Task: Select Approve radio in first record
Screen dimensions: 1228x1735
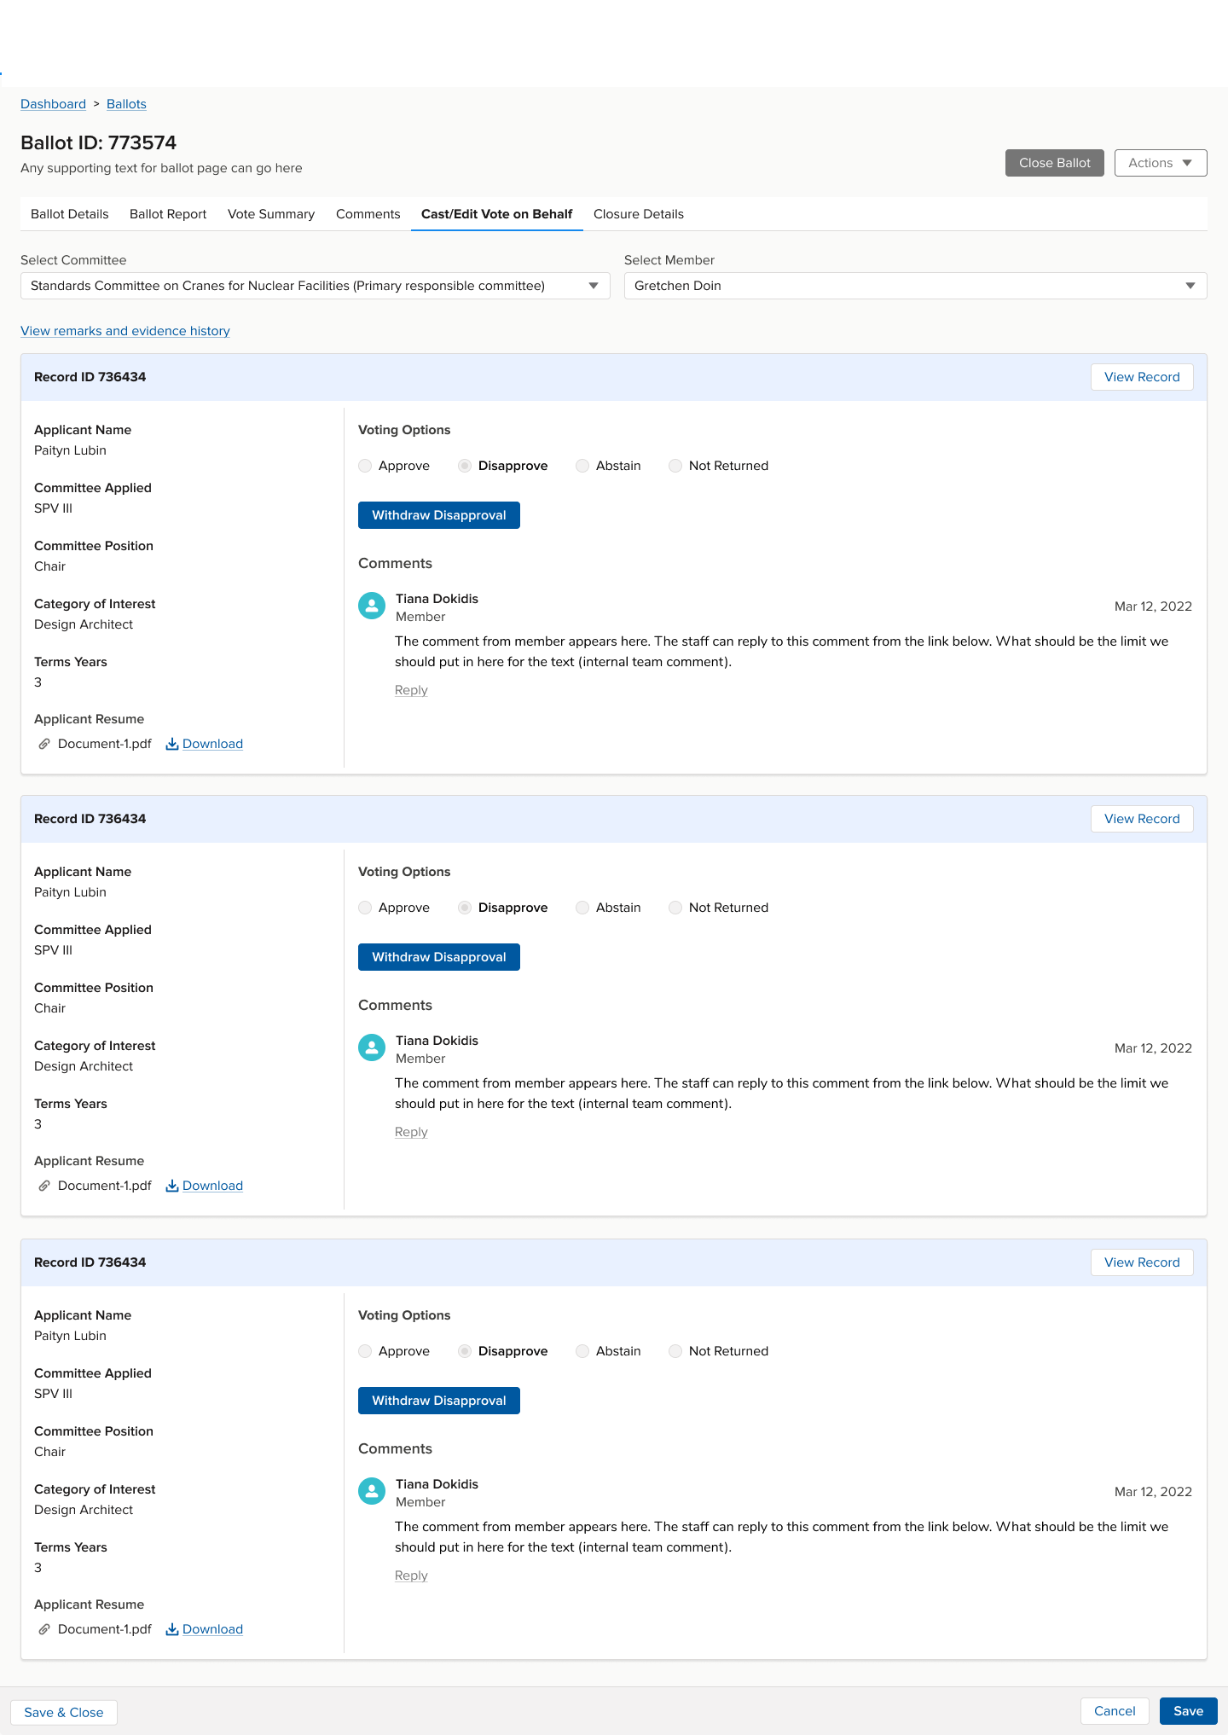Action: coord(366,466)
